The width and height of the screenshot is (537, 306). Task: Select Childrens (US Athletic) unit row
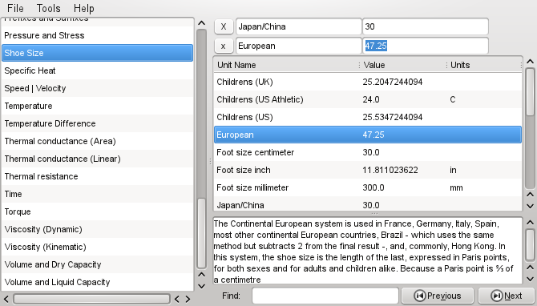click(x=368, y=99)
